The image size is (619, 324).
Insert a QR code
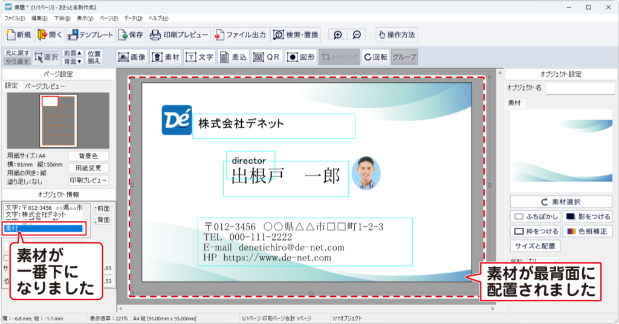tap(267, 57)
